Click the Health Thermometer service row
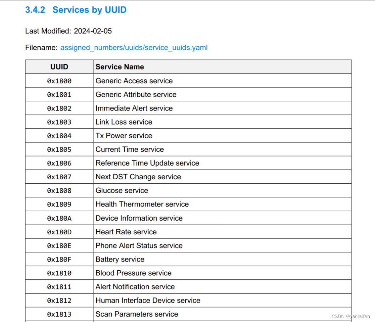 142,204
